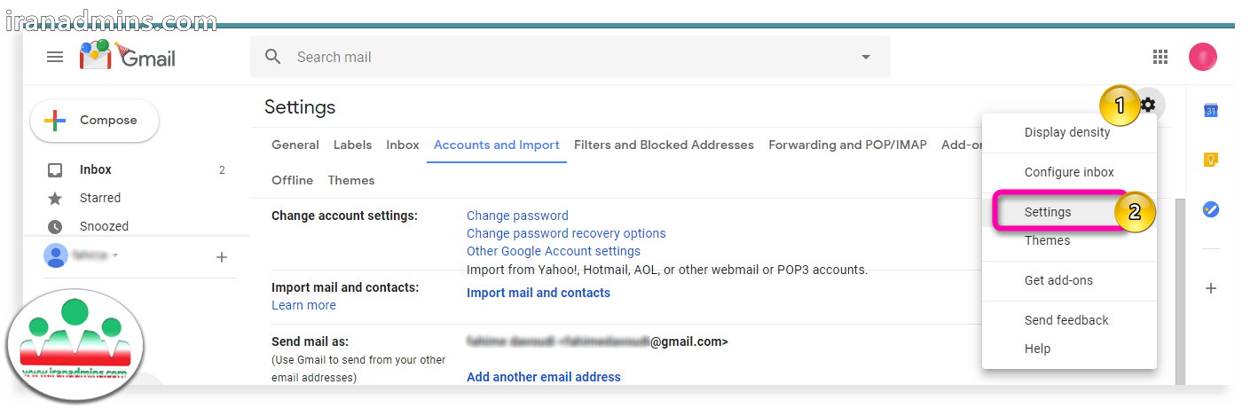Open the Starred folder
The height and width of the screenshot is (408, 1258).
click(100, 198)
